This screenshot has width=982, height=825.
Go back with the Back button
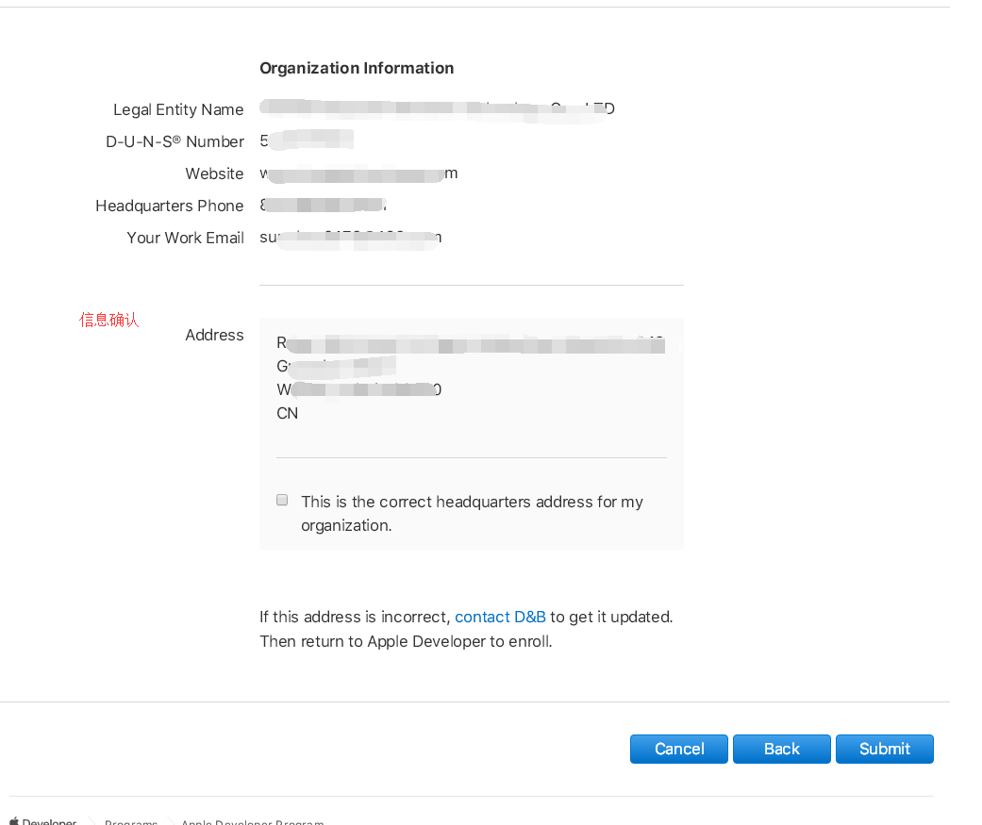tap(781, 749)
